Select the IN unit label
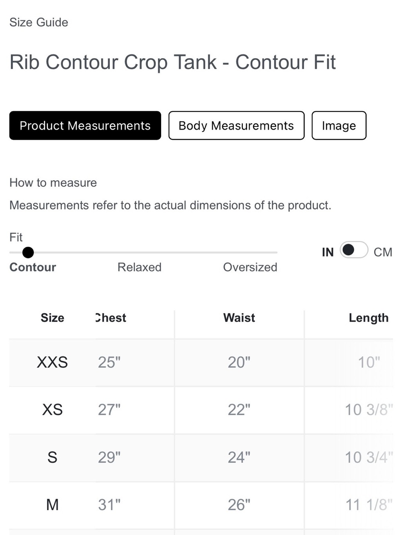 click(328, 252)
